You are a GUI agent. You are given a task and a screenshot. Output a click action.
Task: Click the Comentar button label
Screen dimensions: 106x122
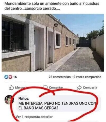56,87
